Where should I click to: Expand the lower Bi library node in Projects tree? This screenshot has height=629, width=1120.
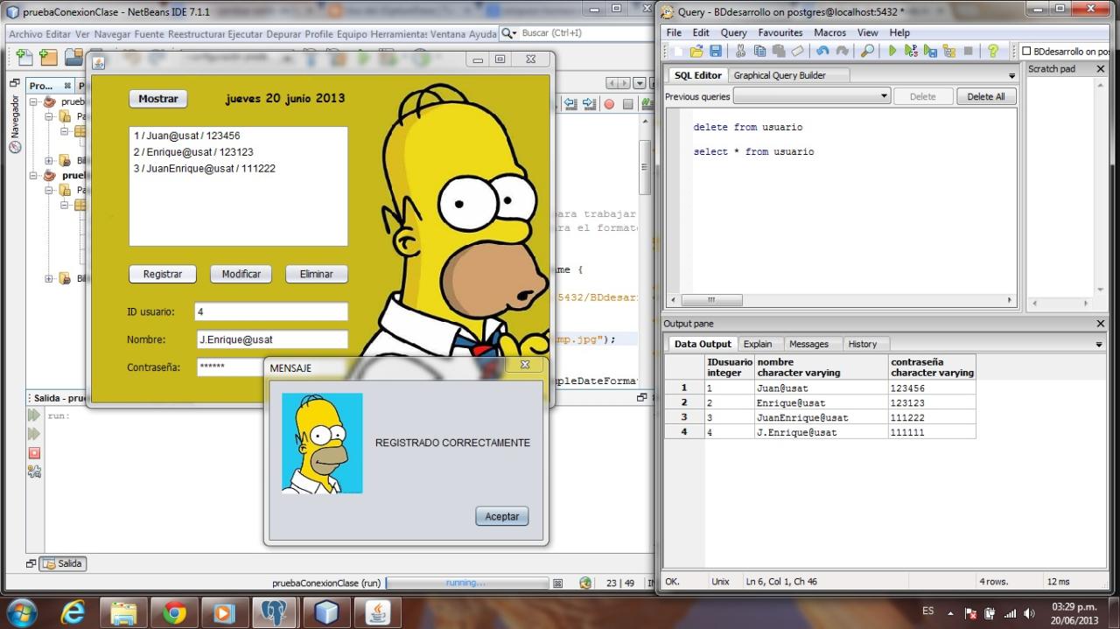(49, 279)
